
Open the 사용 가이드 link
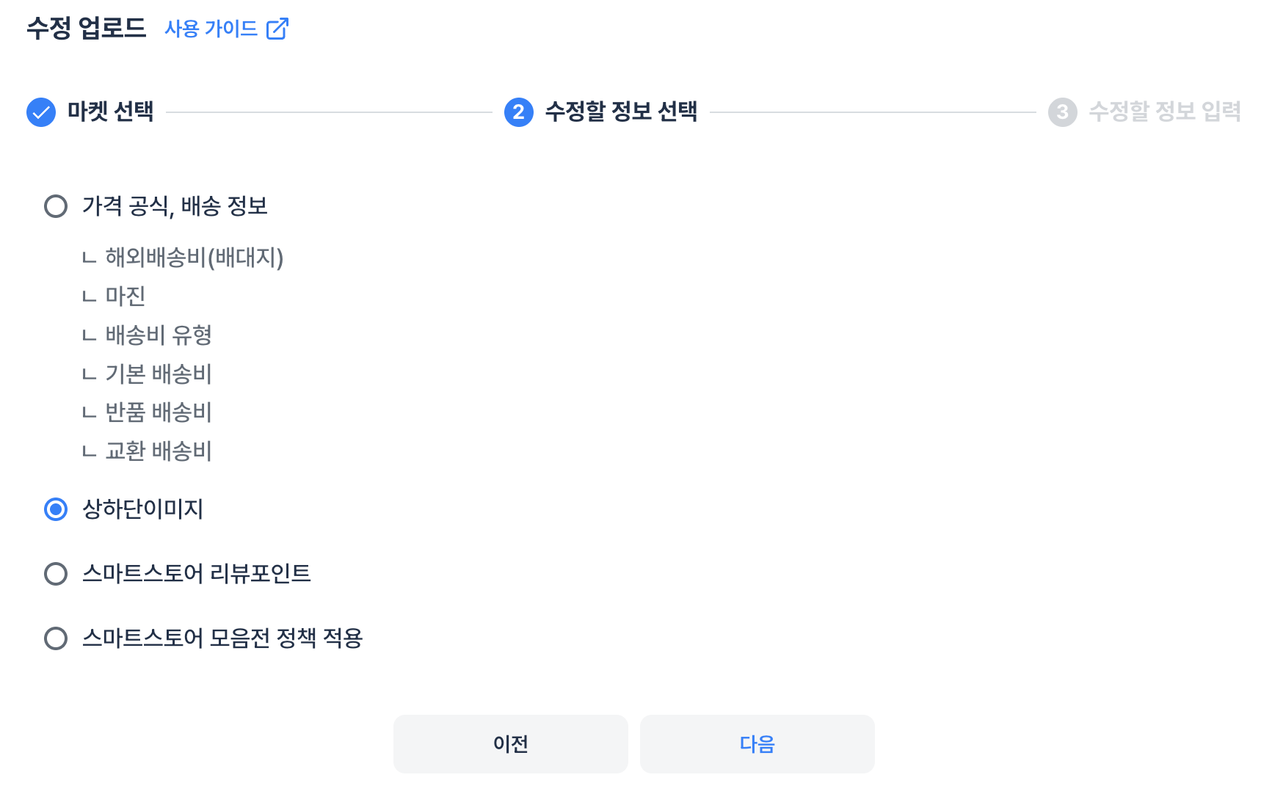(x=210, y=29)
